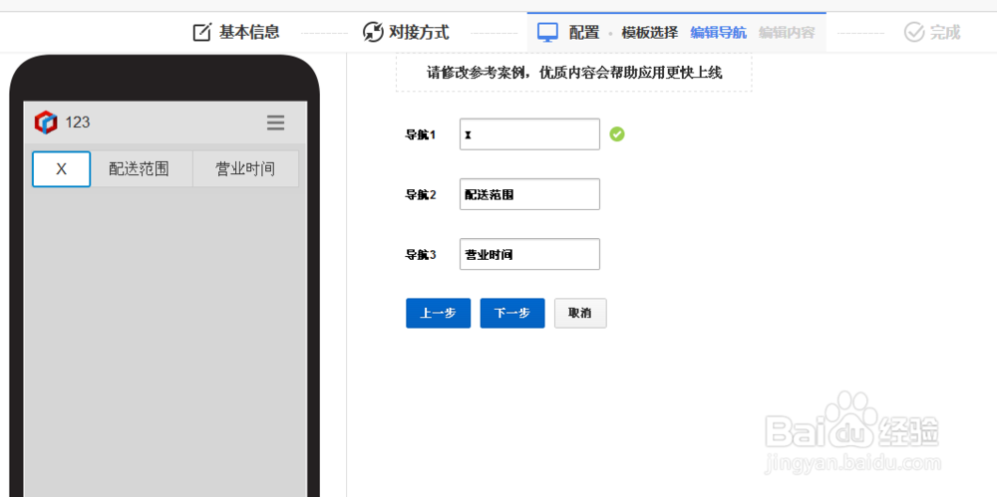Open the hamburger menu in phone preview
The width and height of the screenshot is (997, 497).
(275, 123)
